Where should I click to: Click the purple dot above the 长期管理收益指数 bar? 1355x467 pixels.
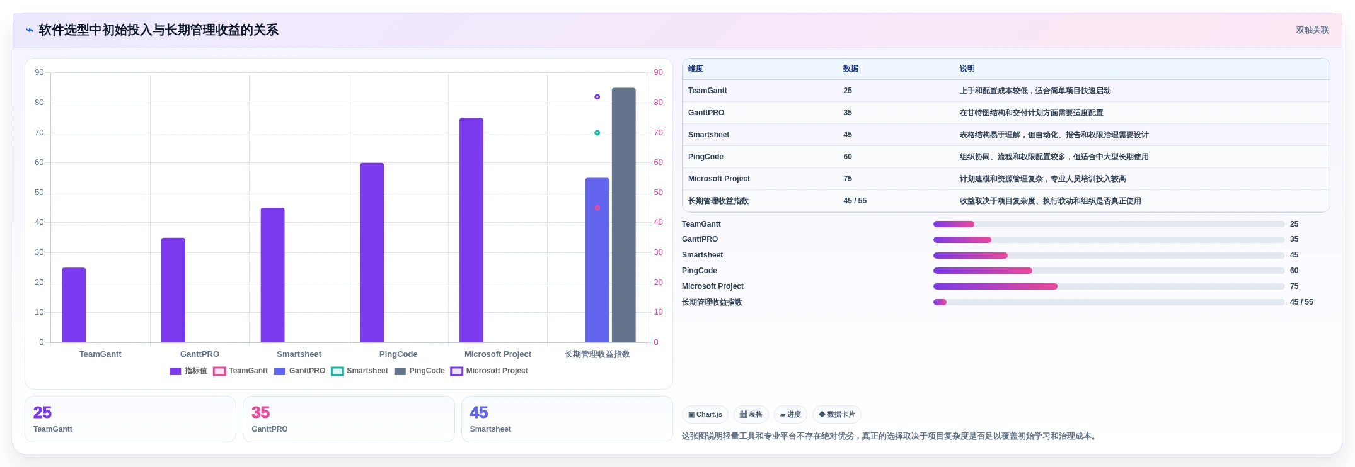click(x=597, y=97)
